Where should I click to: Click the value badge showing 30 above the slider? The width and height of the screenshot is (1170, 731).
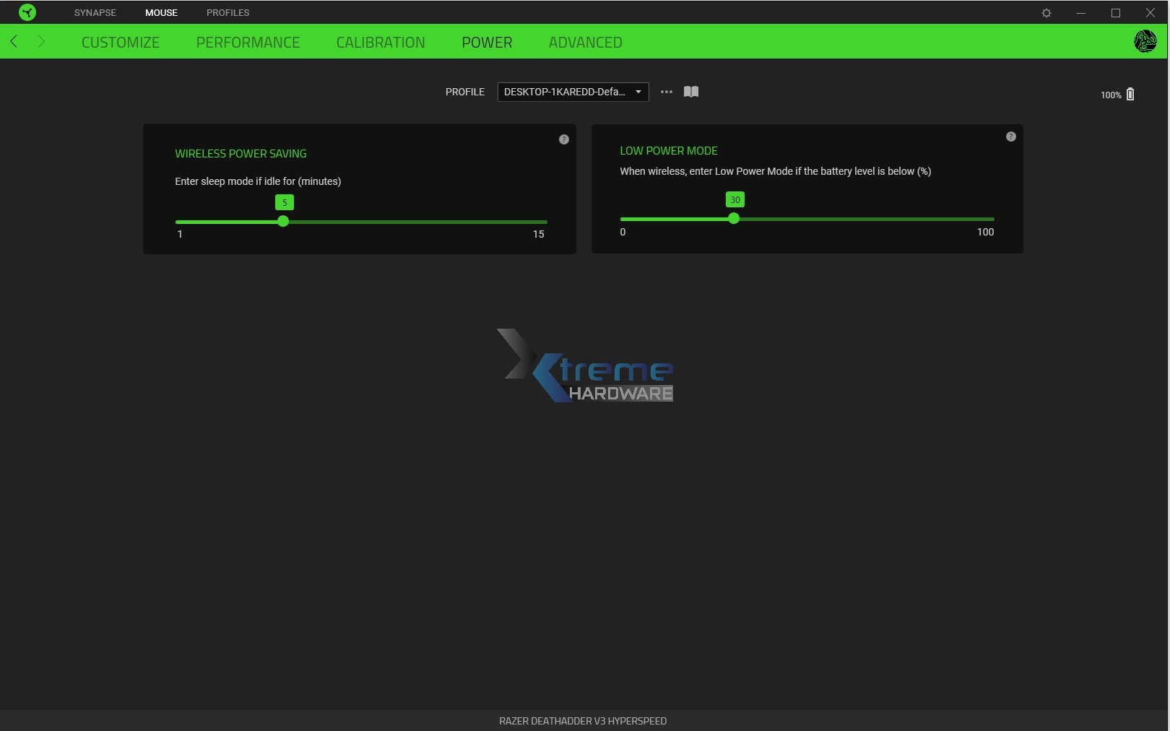[734, 199]
